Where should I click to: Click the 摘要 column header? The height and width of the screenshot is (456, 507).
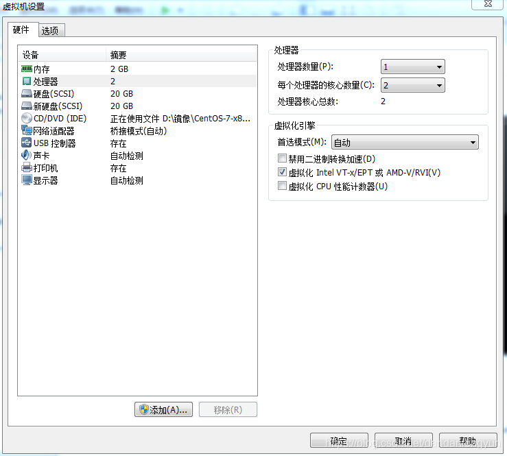pyautogui.click(x=181, y=55)
